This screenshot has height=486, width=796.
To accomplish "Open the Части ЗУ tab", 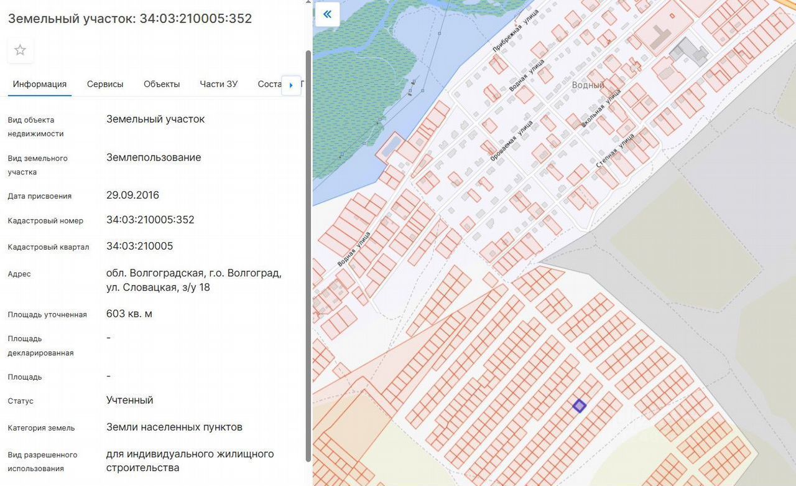I will 218,85.
